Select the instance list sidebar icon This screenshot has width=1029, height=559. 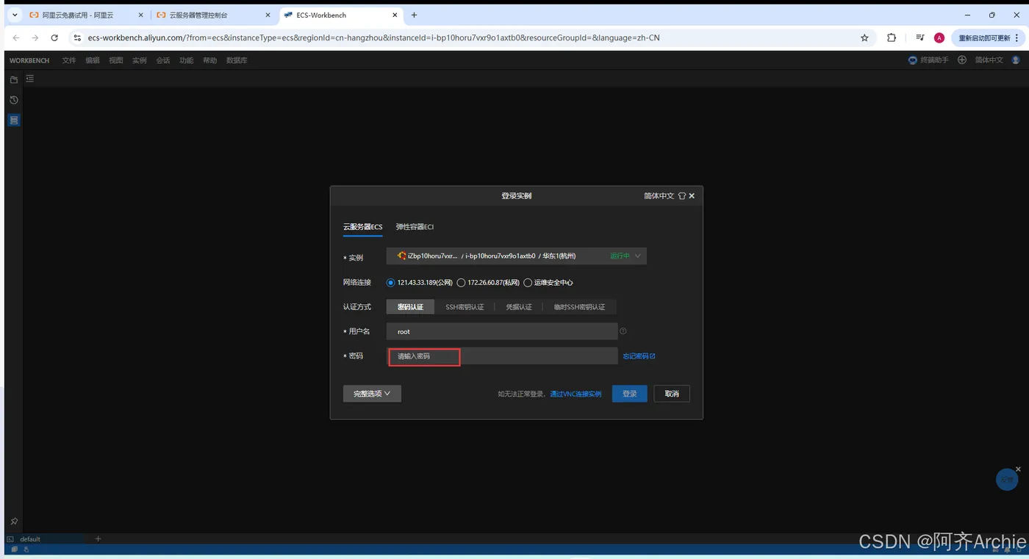coord(14,120)
